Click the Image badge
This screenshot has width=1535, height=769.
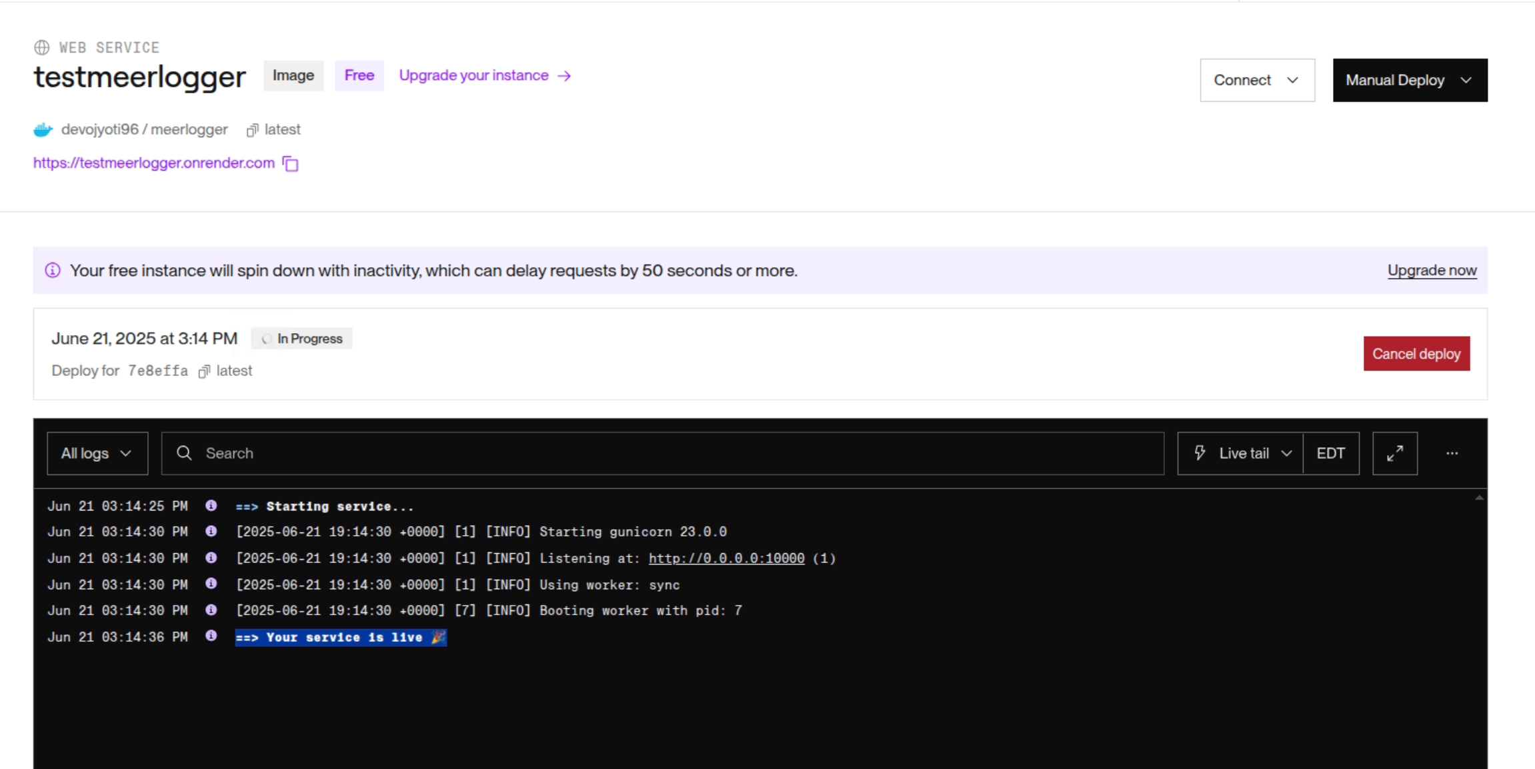point(293,75)
